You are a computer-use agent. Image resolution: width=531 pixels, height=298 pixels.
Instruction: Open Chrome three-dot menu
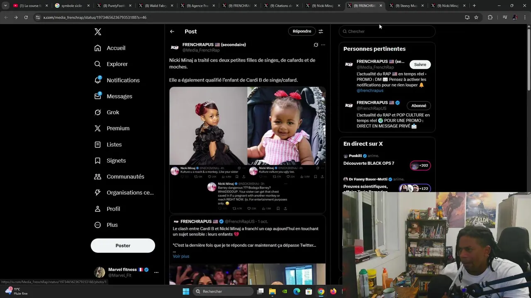pyautogui.click(x=525, y=17)
